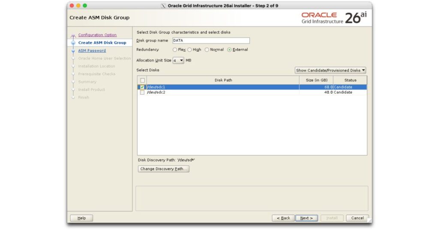
Task: Open the Allocation Unit Size dropdown
Action: tap(178, 60)
